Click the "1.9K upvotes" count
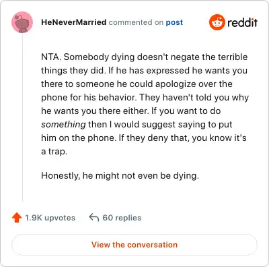Image resolution: width=269 pixels, height=267 pixels. (x=50, y=218)
